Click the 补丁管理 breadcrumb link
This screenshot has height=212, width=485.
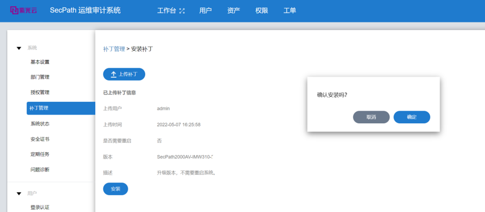114,49
